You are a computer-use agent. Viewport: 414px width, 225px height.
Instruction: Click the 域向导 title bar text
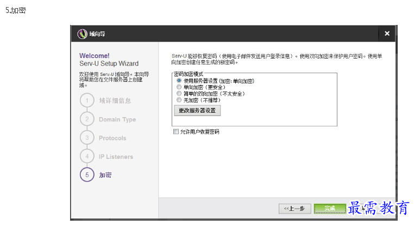coord(97,34)
